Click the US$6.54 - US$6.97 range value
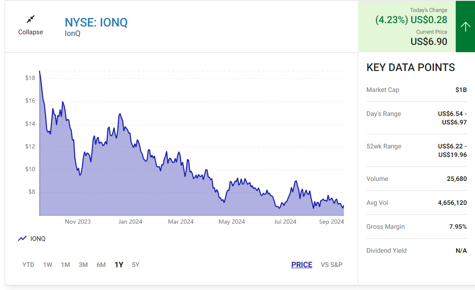The height and width of the screenshot is (290, 475). coord(452,118)
